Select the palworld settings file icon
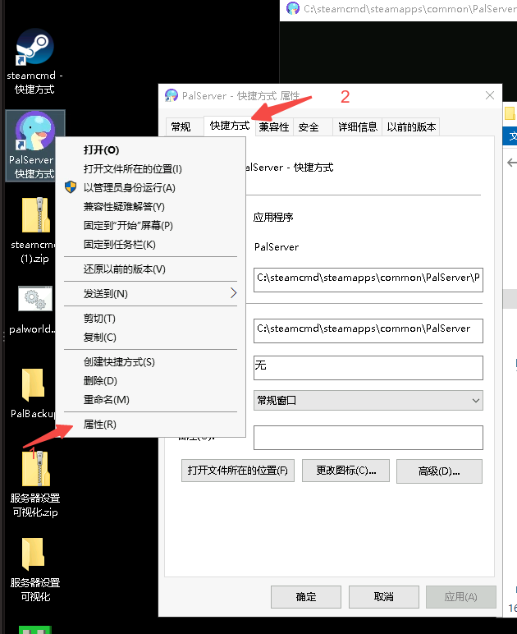Viewport: 517px width, 634px height. tap(35, 299)
